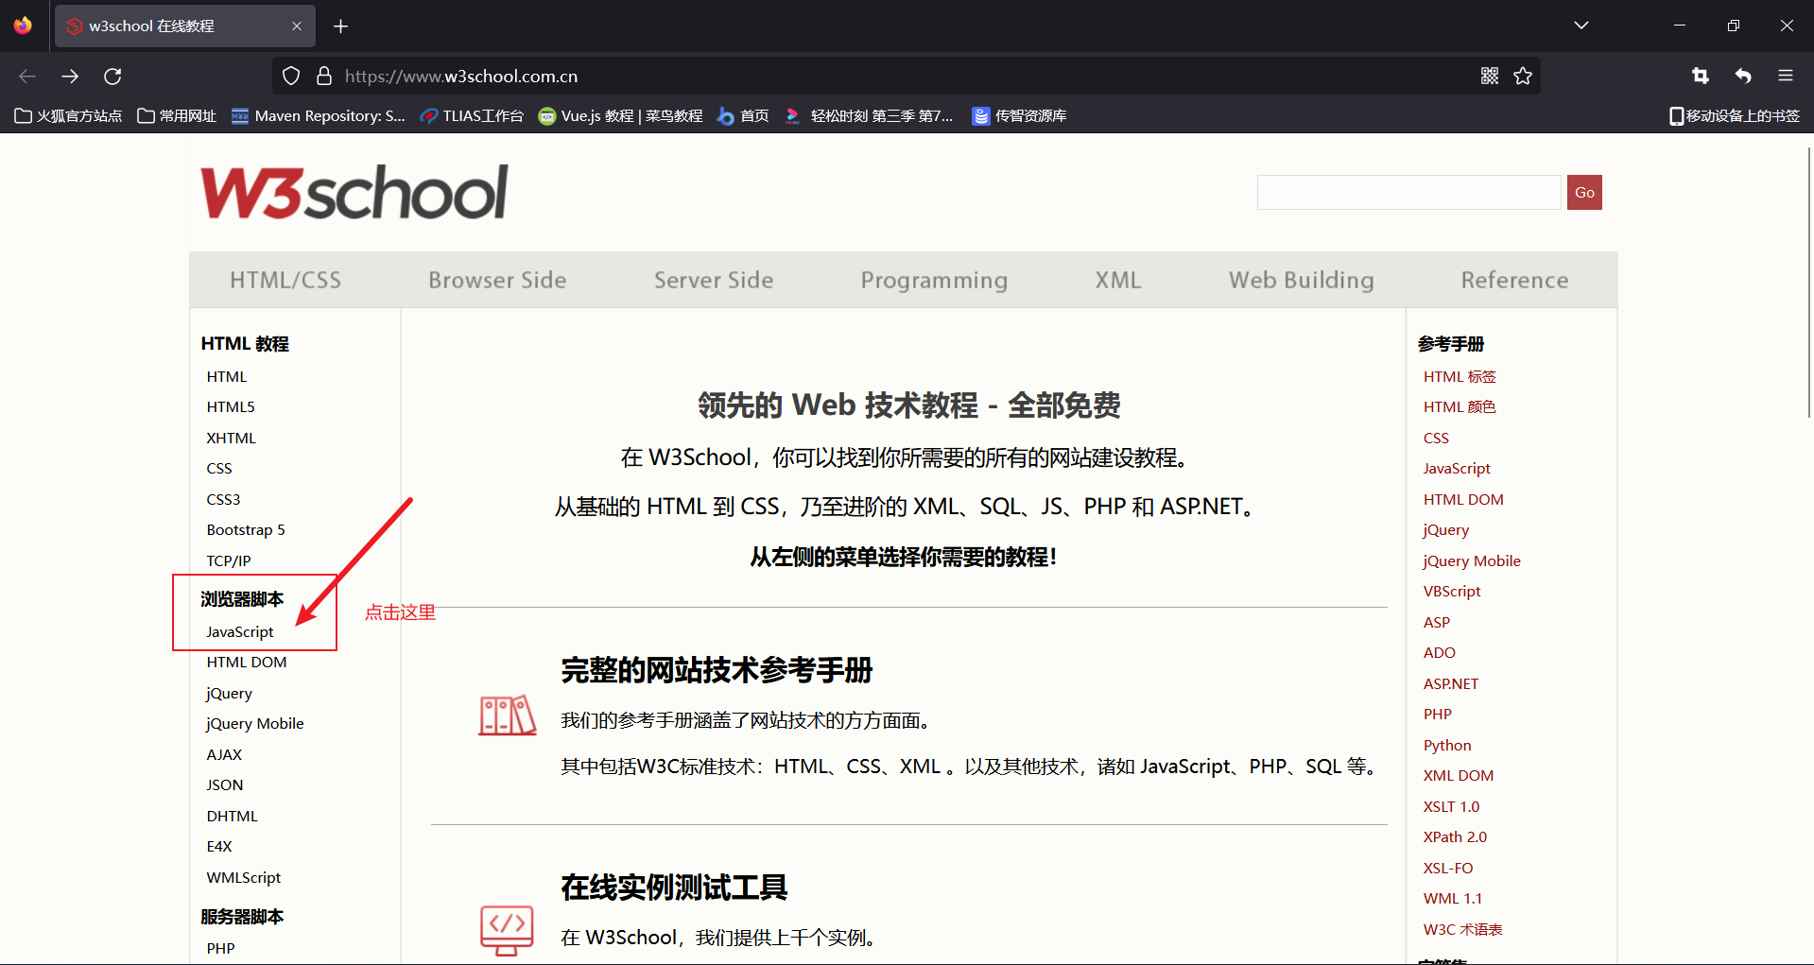Click the padlock site security icon
Image resolution: width=1814 pixels, height=965 pixels.
coord(323,77)
